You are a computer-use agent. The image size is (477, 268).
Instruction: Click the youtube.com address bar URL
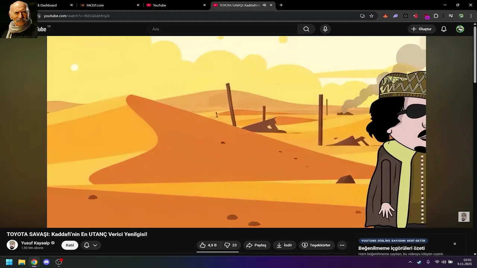pyautogui.click(x=77, y=16)
